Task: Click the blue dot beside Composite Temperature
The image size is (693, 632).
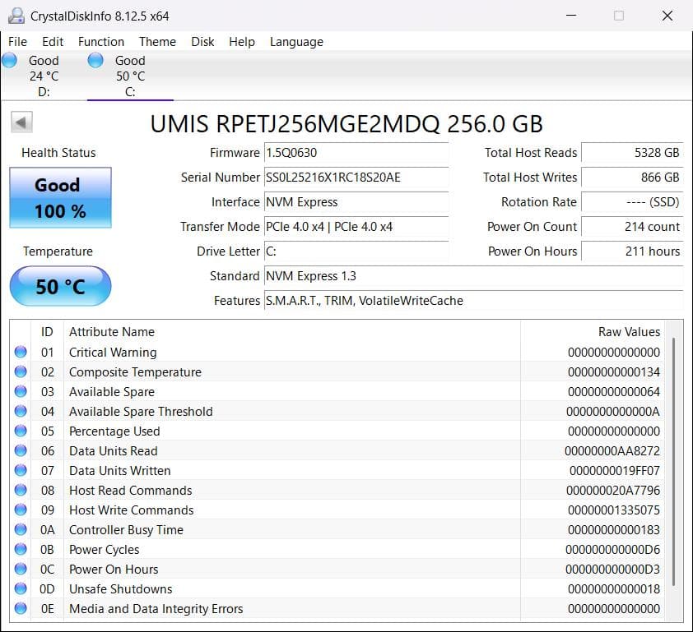Action: [21, 372]
